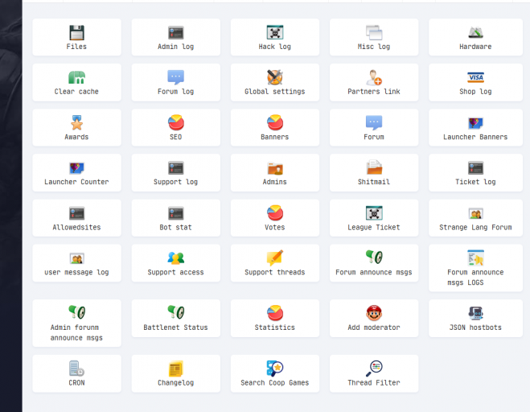Open the Forum log chat bubble icon
530x412 pixels.
point(176,77)
